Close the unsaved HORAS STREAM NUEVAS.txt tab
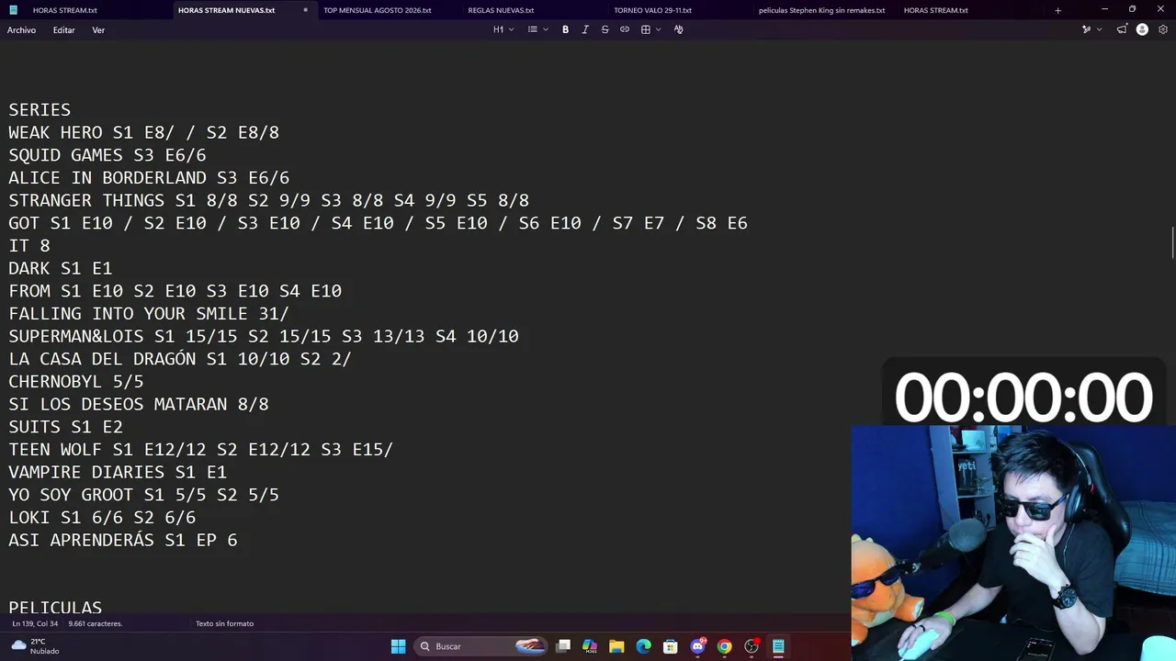 [x=305, y=10]
